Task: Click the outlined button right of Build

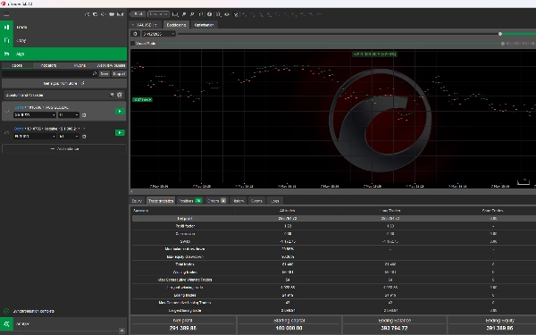Action: click(158, 14)
